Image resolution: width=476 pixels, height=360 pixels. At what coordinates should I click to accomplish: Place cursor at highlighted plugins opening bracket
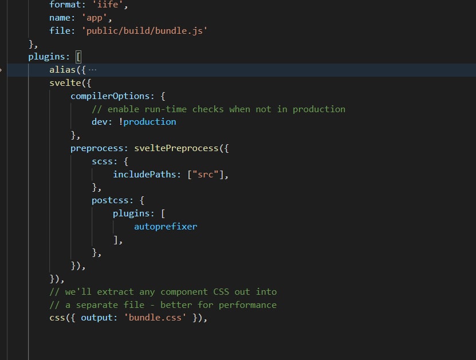78,57
